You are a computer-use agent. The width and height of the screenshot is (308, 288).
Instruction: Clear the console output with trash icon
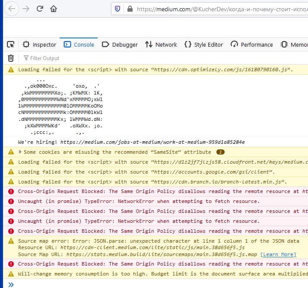pos(11,58)
